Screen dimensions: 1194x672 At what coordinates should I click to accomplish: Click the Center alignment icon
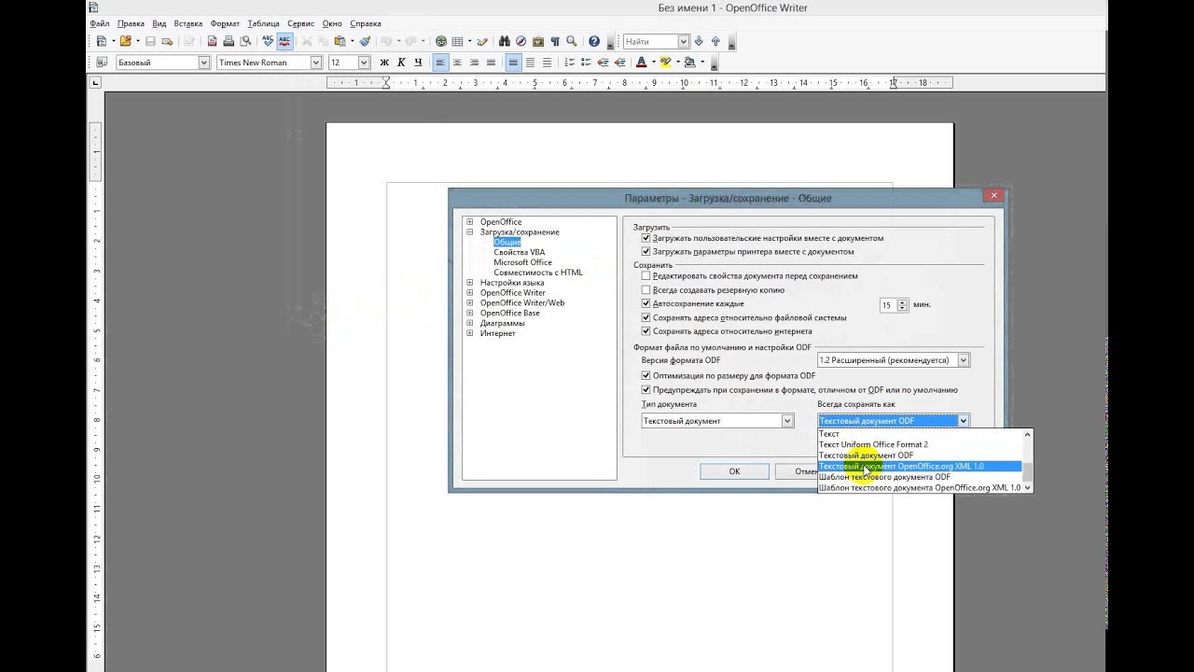(458, 63)
